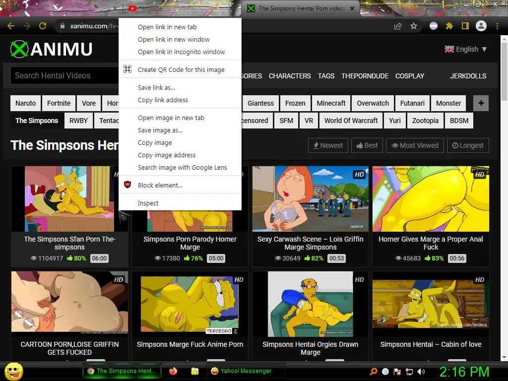Screen dimensions: 508x381
Task: Click the volume speaker tray icon
Action: [x=421, y=372]
